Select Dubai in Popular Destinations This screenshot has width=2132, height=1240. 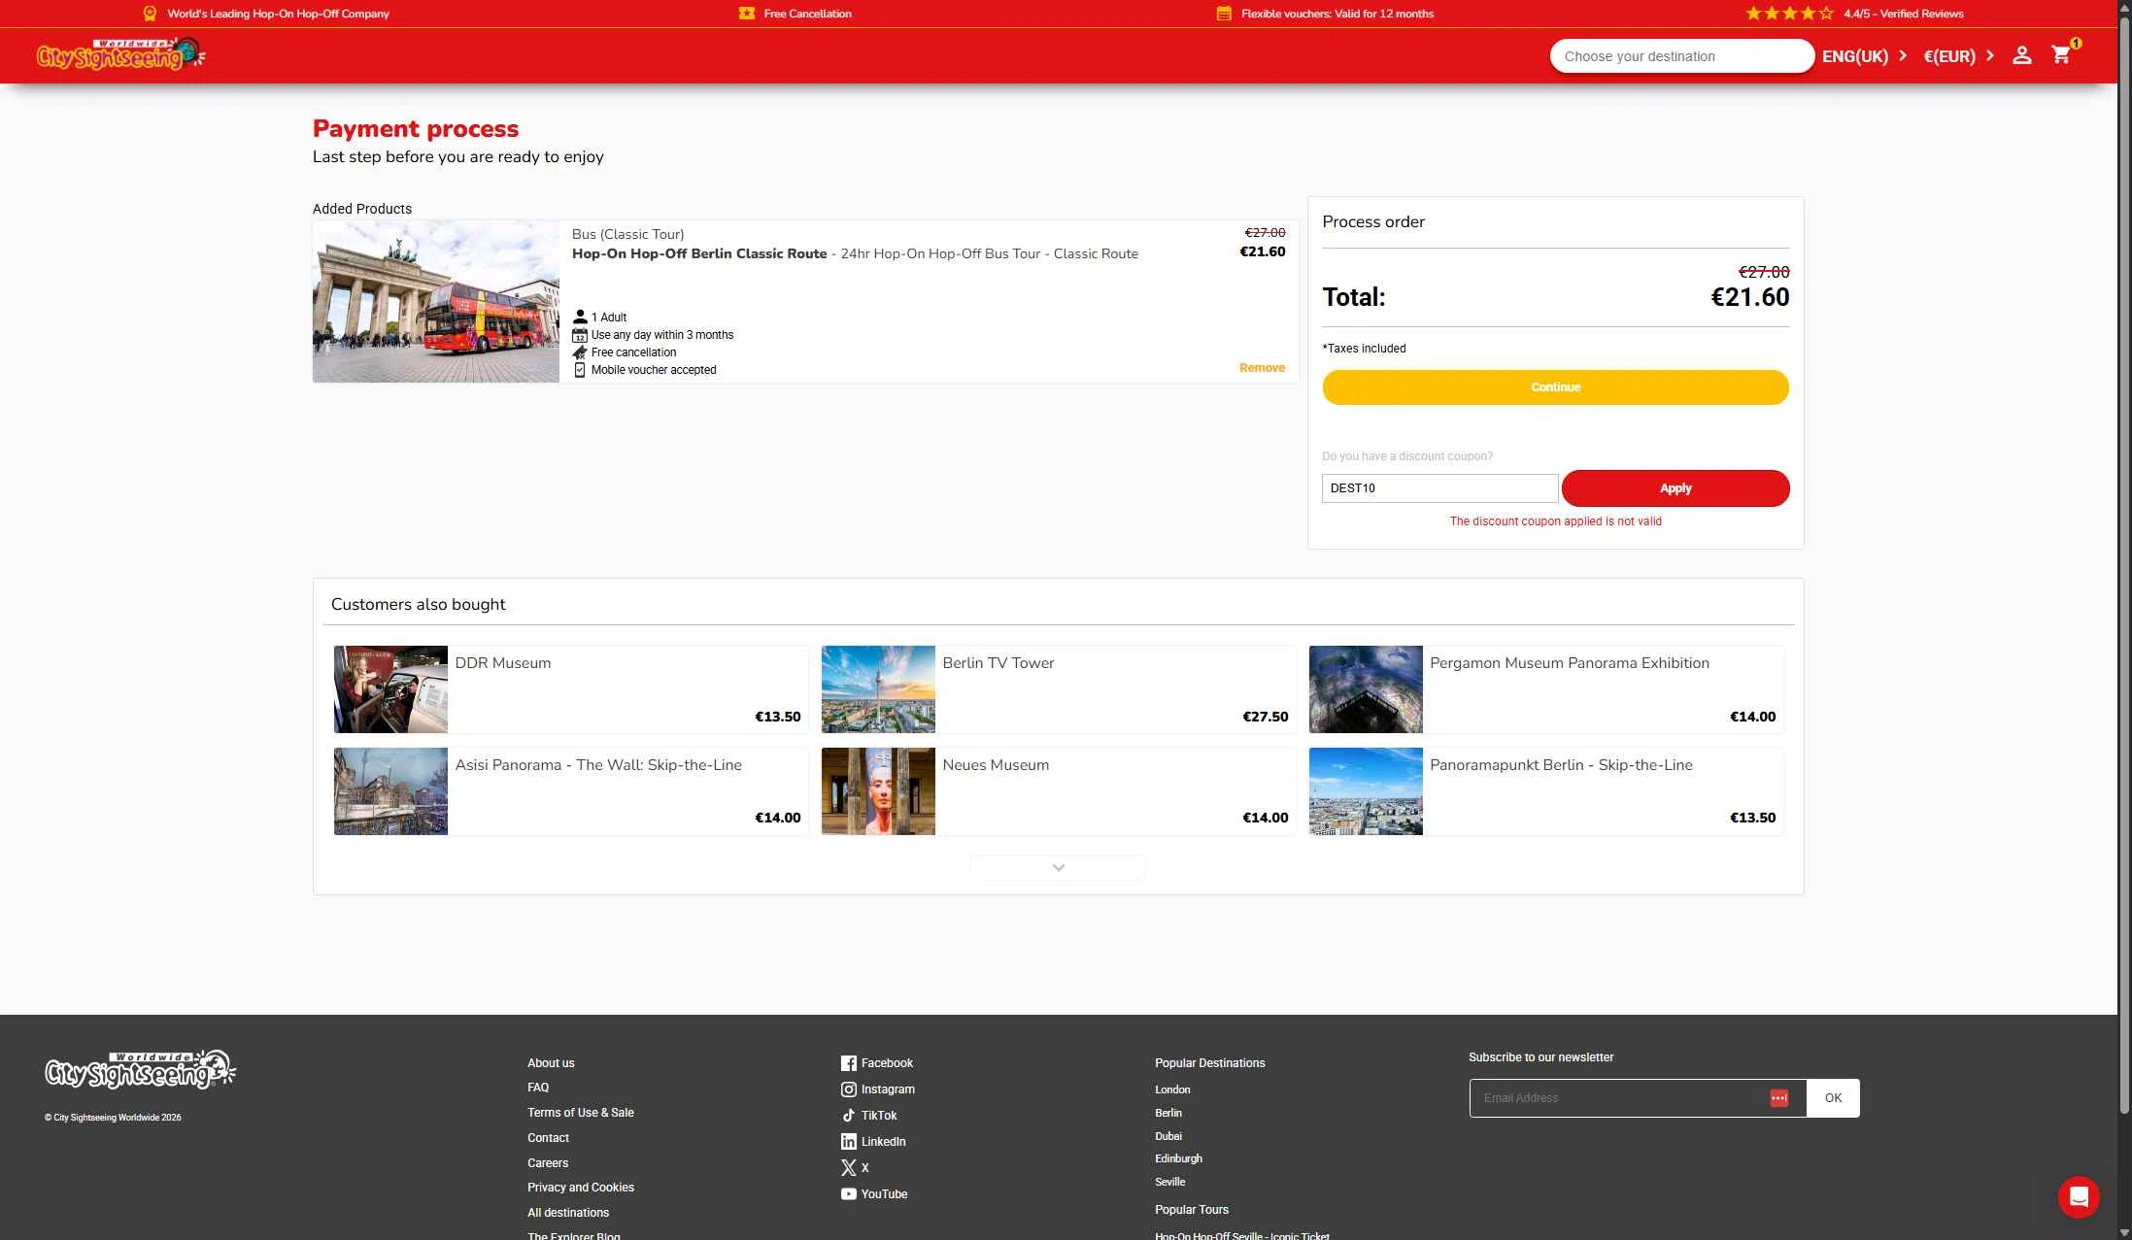pyautogui.click(x=1168, y=1136)
